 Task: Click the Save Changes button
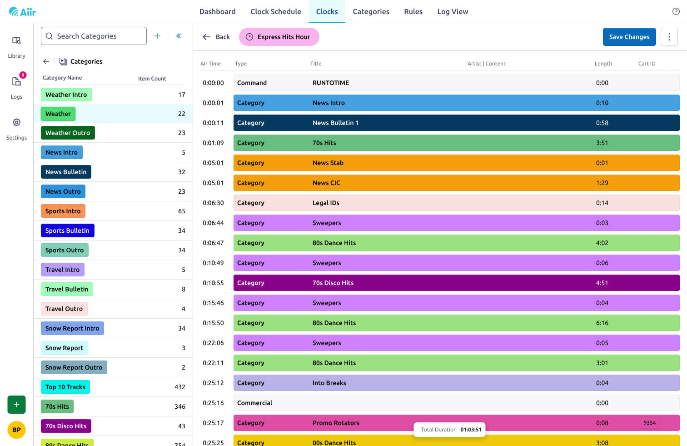629,37
